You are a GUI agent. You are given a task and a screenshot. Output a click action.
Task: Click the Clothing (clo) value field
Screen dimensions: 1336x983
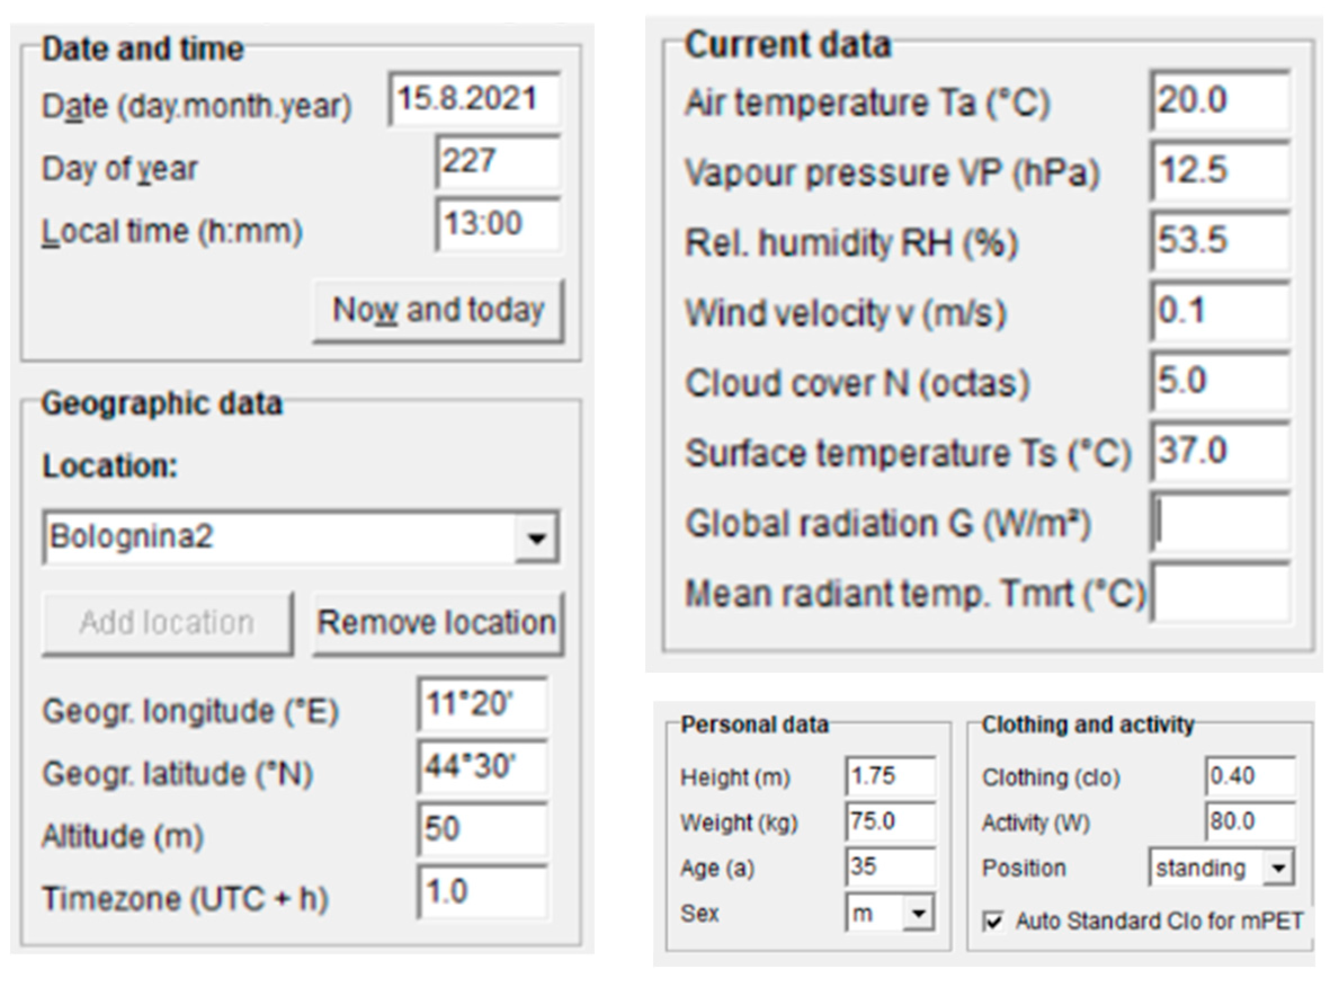pyautogui.click(x=1250, y=776)
